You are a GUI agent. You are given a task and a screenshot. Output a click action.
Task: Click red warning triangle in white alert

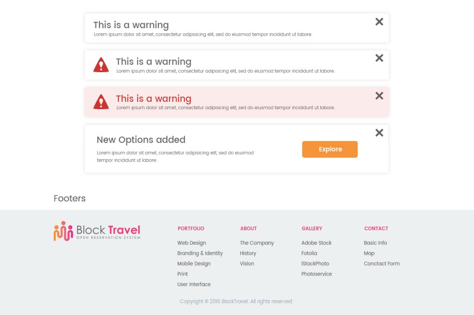tap(101, 65)
